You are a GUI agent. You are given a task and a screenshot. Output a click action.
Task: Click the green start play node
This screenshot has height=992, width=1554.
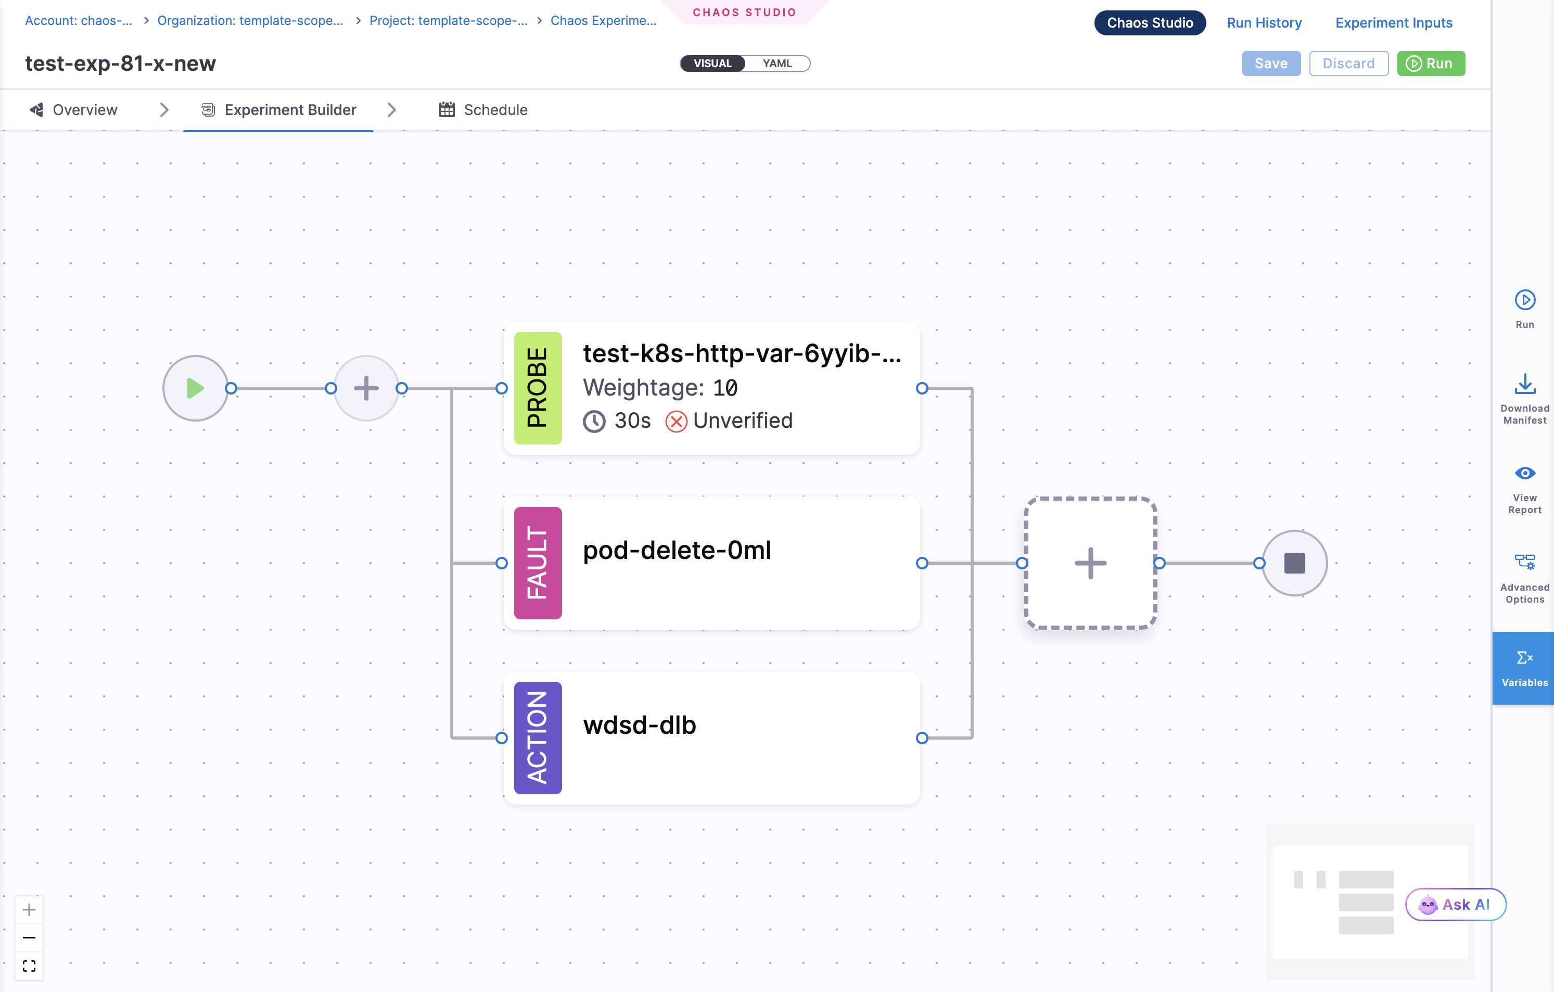[195, 389]
